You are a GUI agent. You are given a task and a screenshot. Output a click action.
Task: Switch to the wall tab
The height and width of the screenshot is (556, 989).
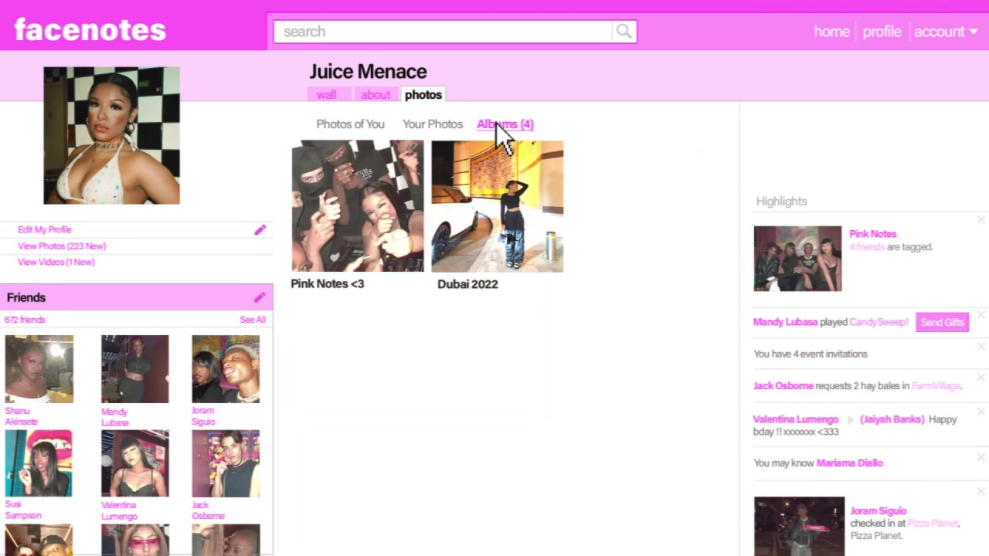[326, 94]
